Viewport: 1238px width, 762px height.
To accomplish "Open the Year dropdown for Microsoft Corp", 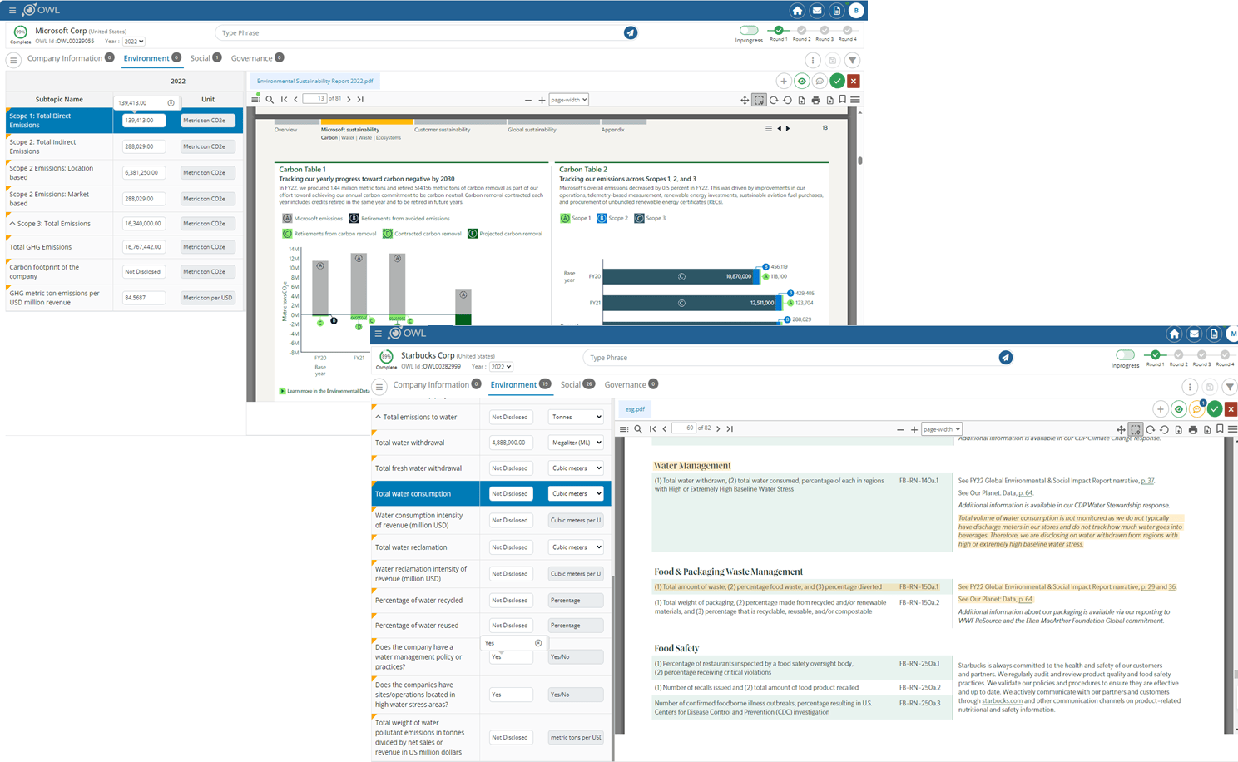I will [133, 41].
